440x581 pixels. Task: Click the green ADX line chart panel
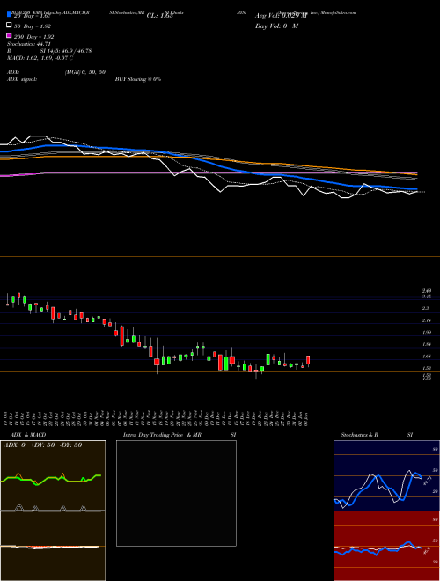[x=53, y=475]
